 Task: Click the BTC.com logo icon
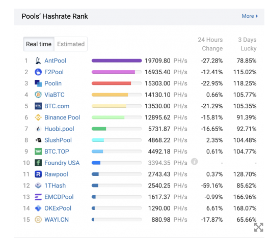pyautogui.click(x=38, y=106)
